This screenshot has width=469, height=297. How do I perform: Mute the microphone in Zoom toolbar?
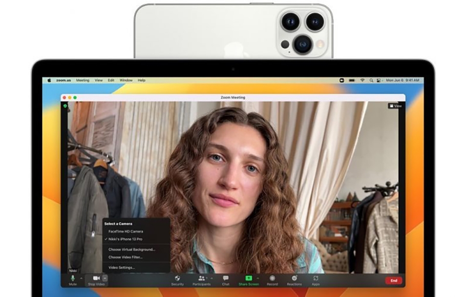pos(73,280)
